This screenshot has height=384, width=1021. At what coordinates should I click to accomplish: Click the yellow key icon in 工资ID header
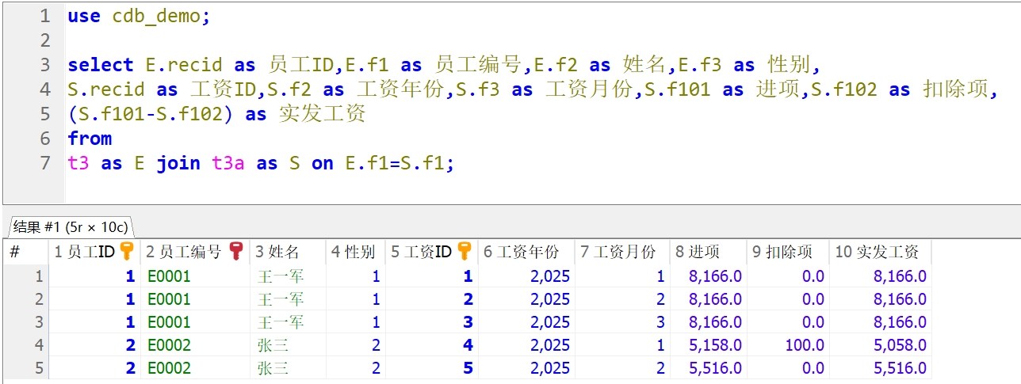[x=465, y=252]
